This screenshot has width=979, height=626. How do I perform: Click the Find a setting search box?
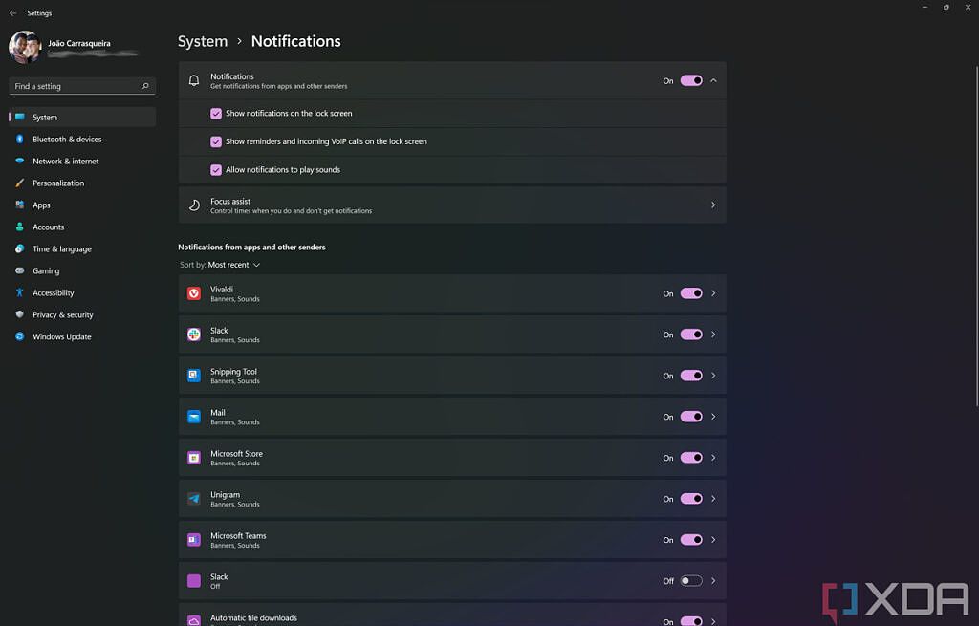click(75, 86)
